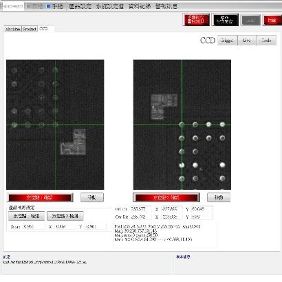This screenshot has height=282, width=282.
Task: Click the 定位點2 檢測 detection button
Action: point(65,216)
